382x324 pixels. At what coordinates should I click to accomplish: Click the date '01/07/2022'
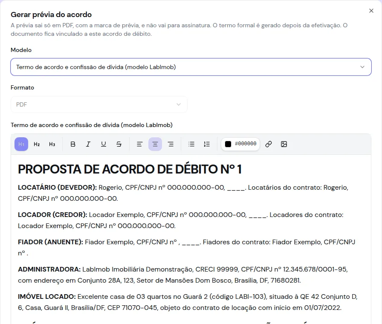[322, 308]
